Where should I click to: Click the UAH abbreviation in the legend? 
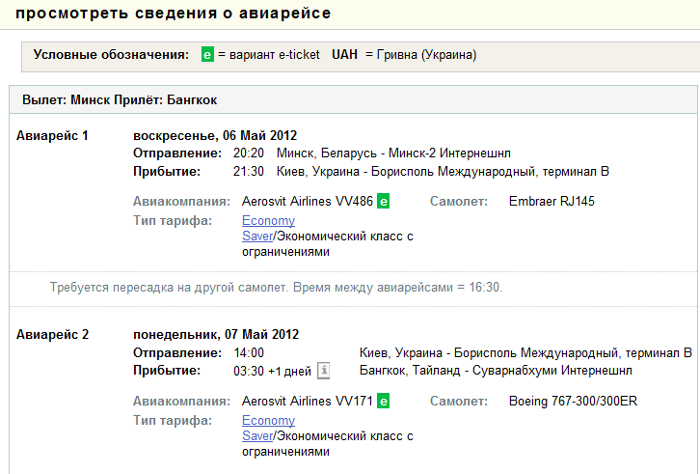(x=344, y=54)
